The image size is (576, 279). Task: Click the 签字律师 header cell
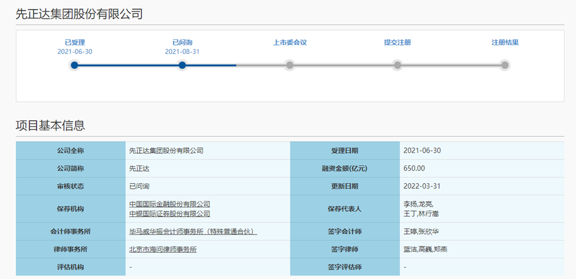coord(345,250)
